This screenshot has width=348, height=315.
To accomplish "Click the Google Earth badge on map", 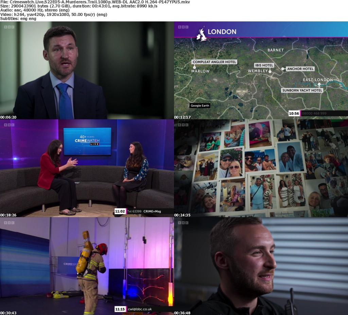I will pos(200,106).
